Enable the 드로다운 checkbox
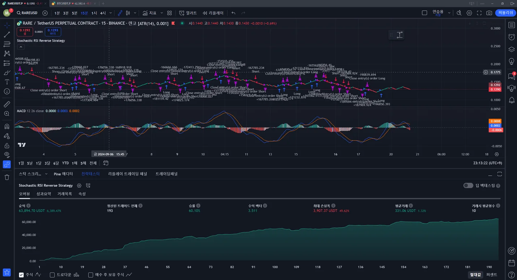517x280 pixels. tap(52, 275)
